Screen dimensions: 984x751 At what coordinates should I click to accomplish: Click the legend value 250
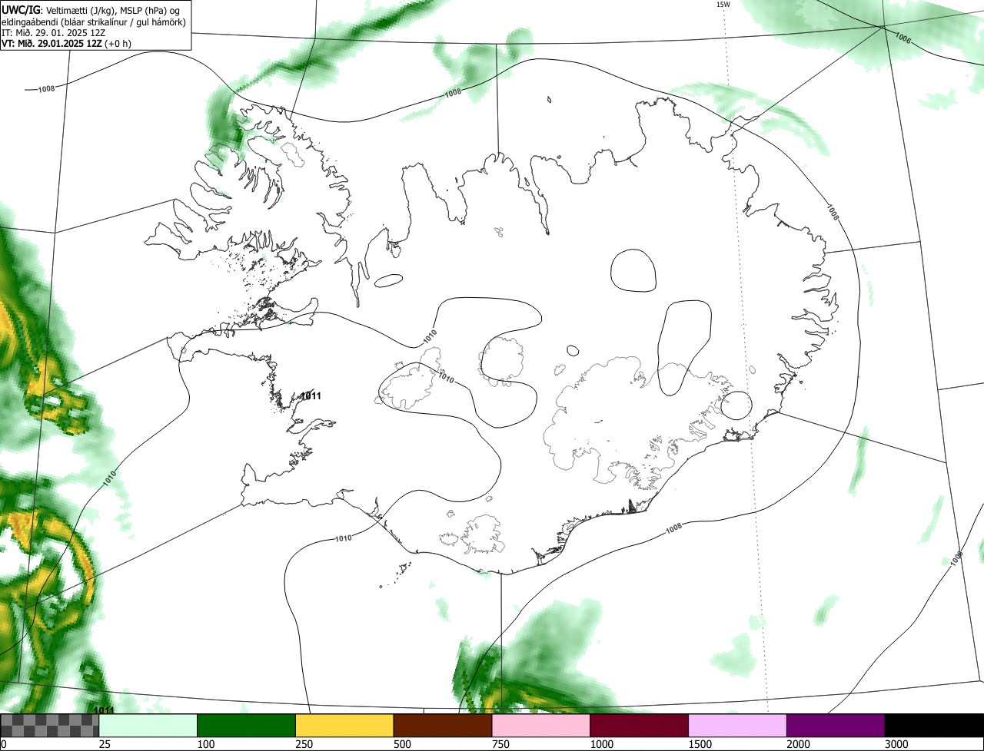pos(304,744)
